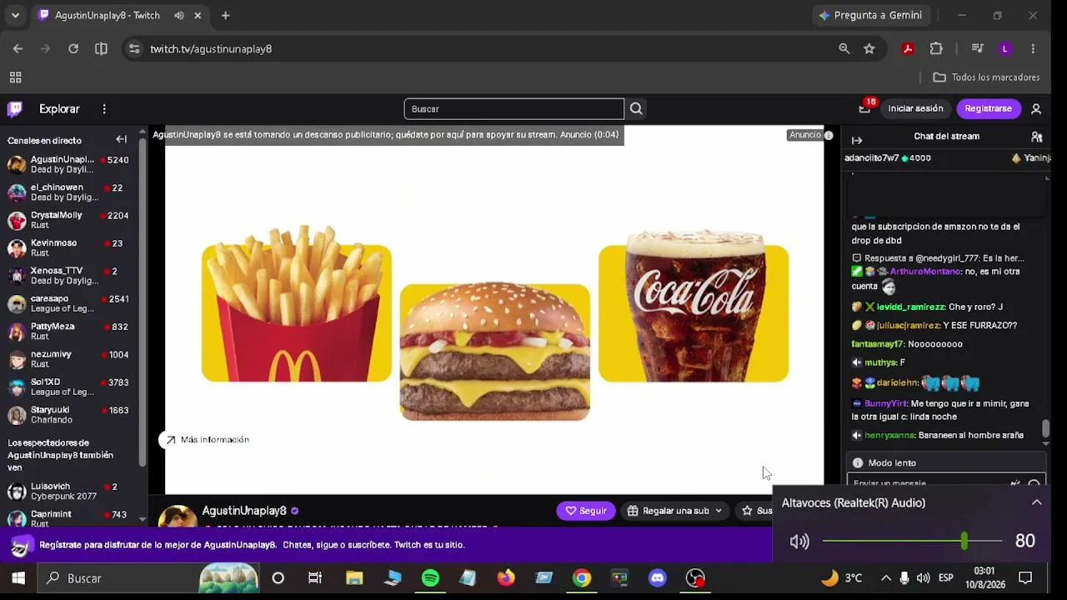
Task: Open Explorar in Twitch navigation
Action: click(59, 109)
